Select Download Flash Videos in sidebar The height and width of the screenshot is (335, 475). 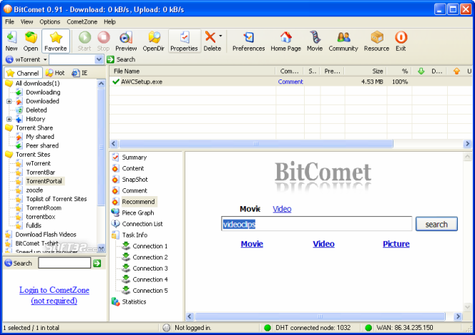click(x=46, y=234)
